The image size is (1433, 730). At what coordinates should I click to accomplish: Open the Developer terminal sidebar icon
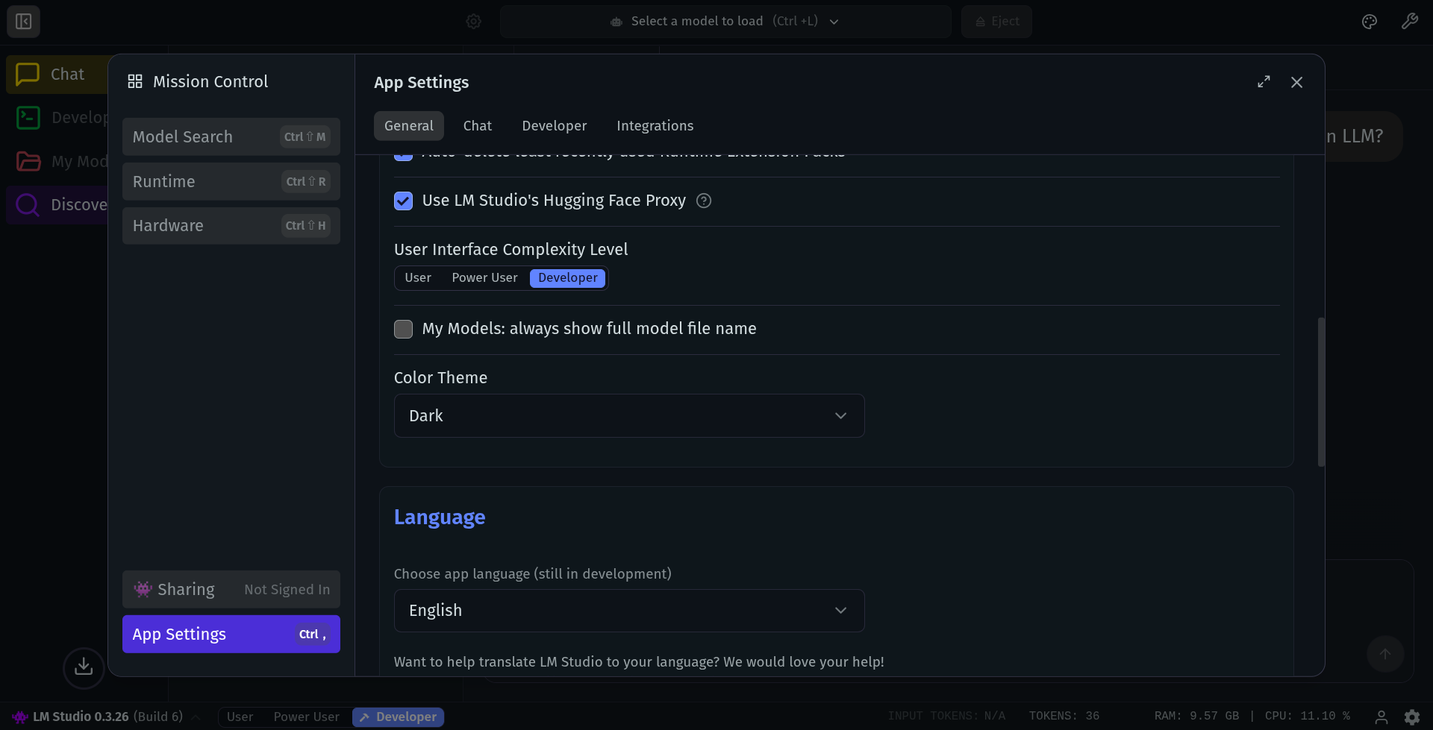pos(28,117)
